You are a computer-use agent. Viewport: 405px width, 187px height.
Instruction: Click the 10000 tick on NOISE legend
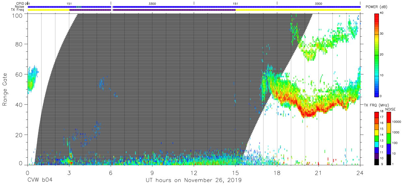click(x=396, y=122)
